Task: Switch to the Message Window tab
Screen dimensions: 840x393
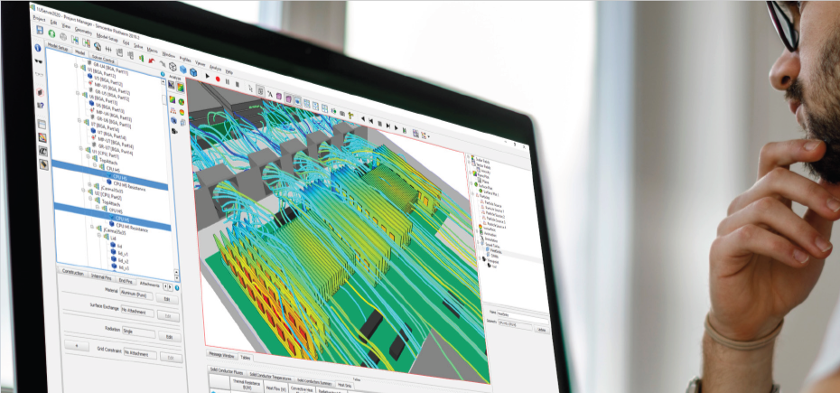Action: [x=222, y=355]
